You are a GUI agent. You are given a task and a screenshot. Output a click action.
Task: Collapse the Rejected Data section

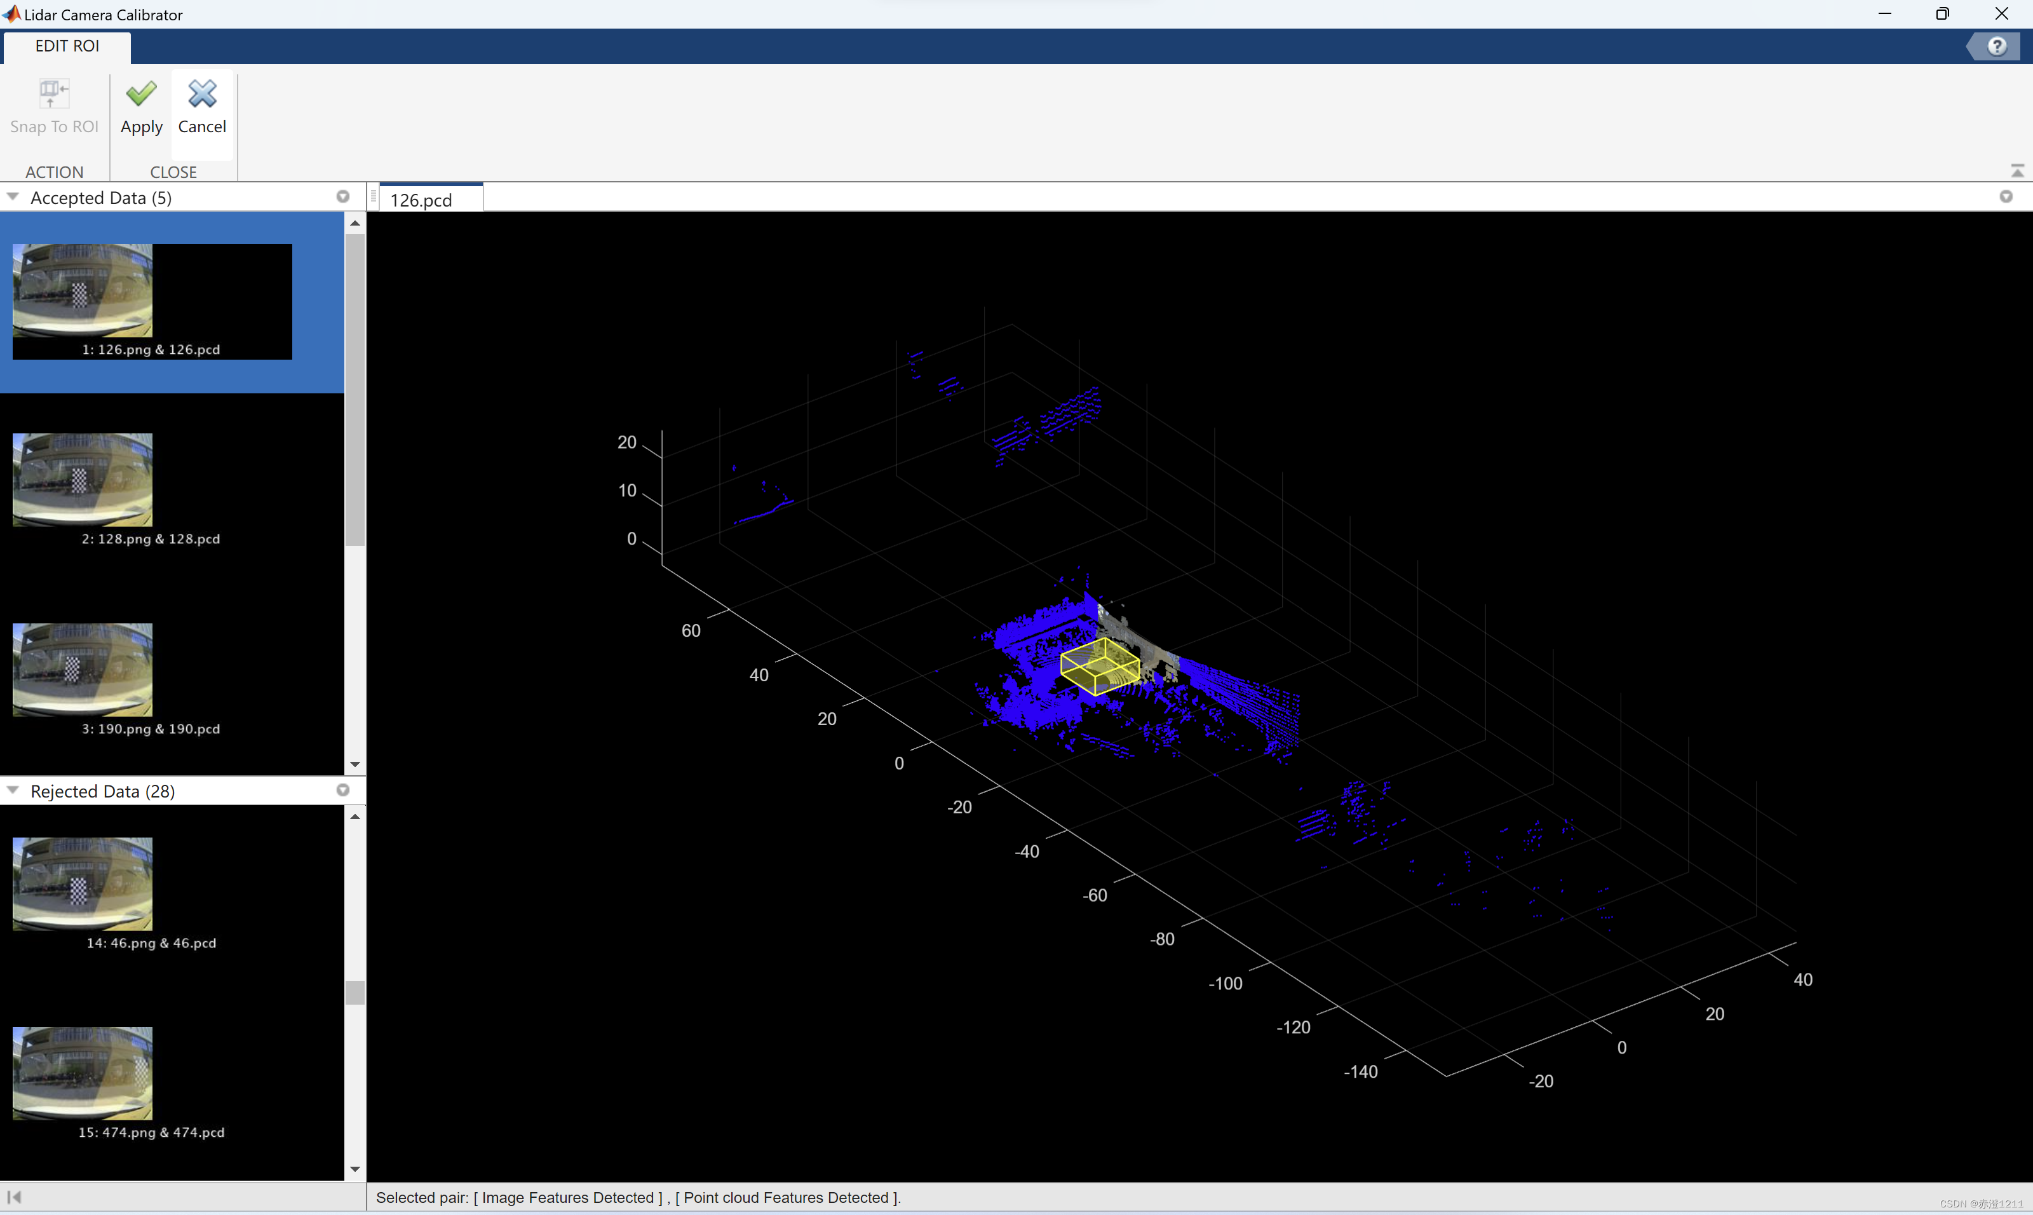pos(12,789)
